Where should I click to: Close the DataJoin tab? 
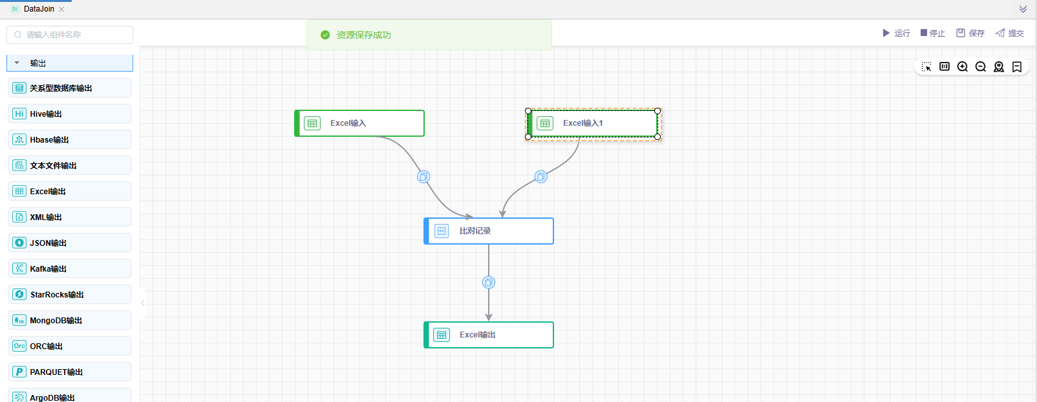tap(61, 10)
